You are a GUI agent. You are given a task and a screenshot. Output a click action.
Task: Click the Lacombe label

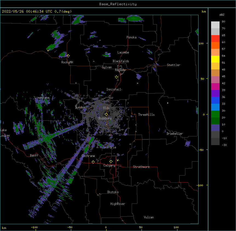point(123,52)
